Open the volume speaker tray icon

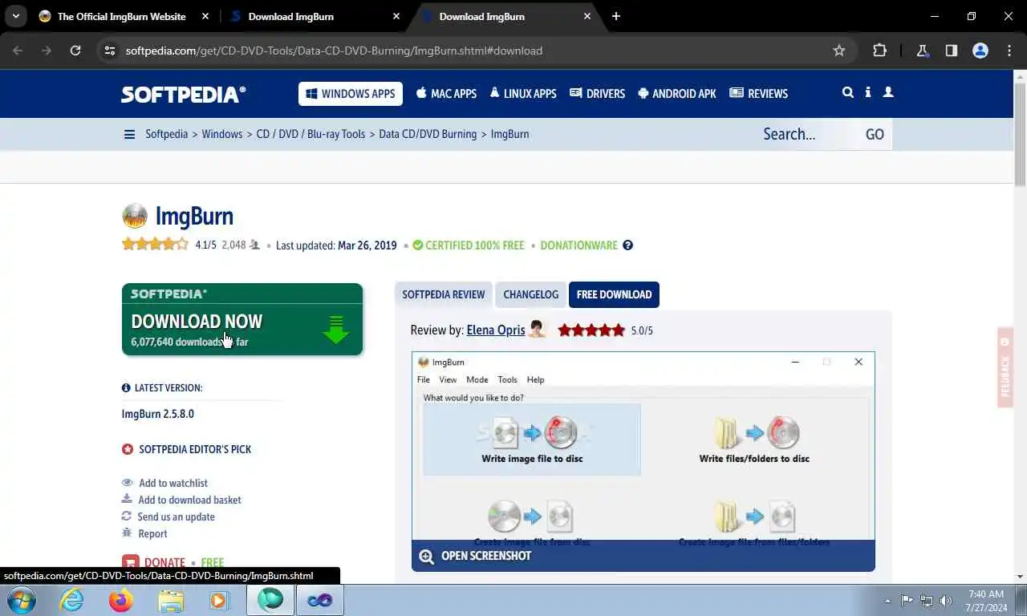tap(945, 600)
